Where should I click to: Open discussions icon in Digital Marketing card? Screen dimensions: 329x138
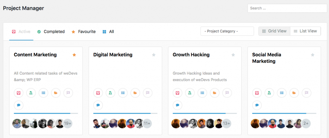(x=110, y=93)
